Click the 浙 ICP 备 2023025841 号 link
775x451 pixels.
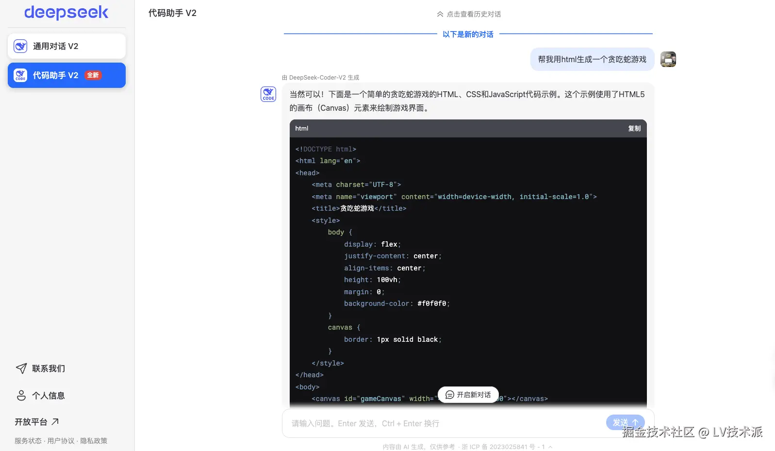point(503,447)
